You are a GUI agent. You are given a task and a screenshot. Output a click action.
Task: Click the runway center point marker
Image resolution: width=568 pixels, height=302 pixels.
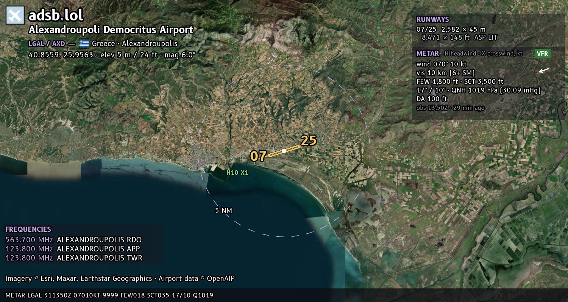(x=284, y=151)
